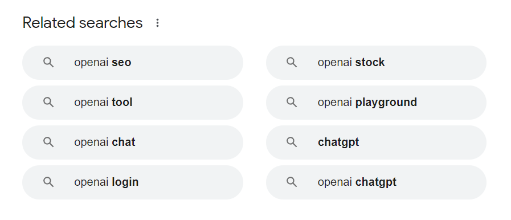Image resolution: width=511 pixels, height=220 pixels.
Task: Click the bold word 'login'
Action: click(x=125, y=182)
